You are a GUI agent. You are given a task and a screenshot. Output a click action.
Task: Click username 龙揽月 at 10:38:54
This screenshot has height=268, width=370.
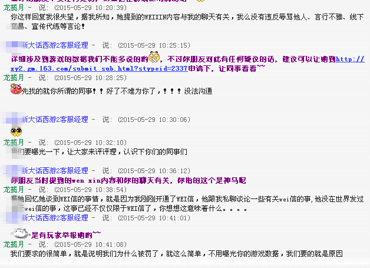[14, 190]
